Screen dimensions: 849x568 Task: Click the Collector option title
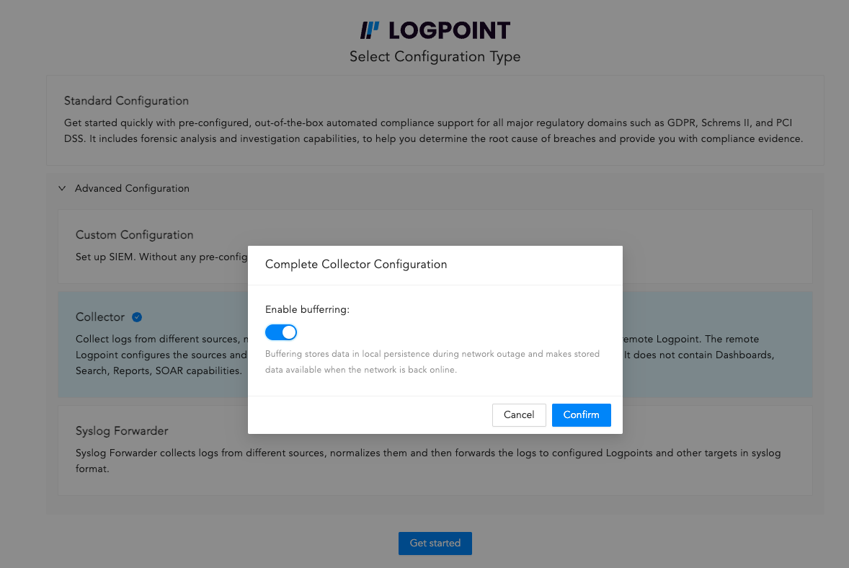click(x=100, y=317)
